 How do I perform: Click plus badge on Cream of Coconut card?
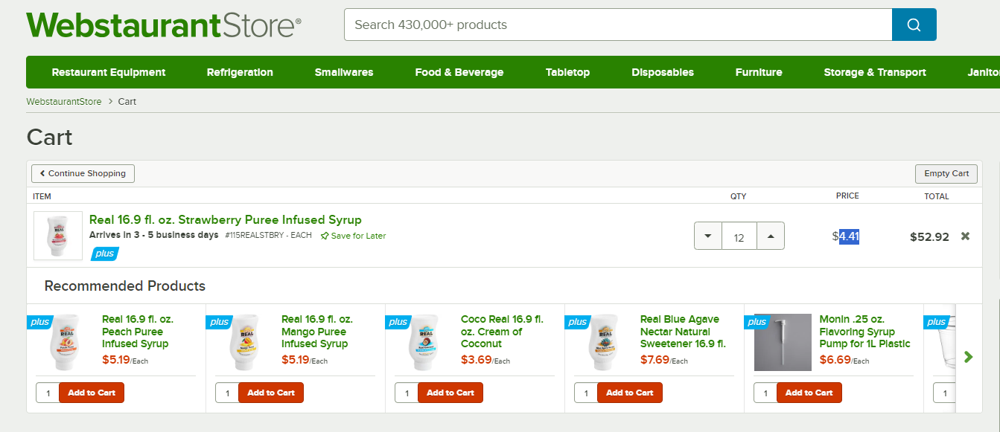(398, 322)
